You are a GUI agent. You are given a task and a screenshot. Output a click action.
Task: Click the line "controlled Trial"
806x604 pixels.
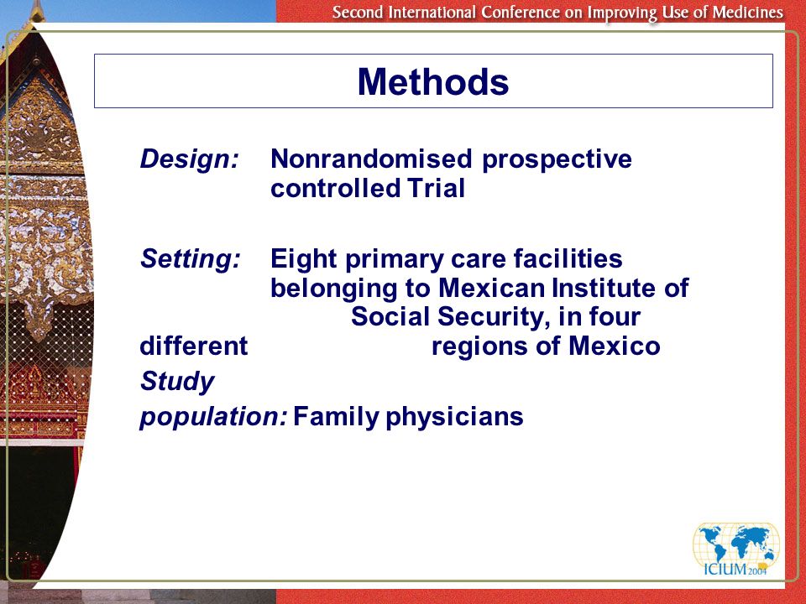[368, 188]
